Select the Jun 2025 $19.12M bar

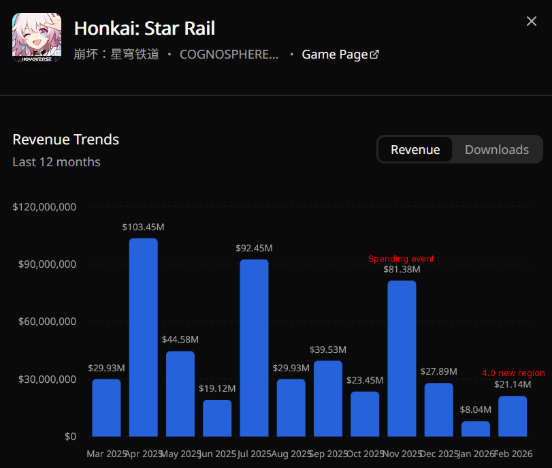pos(217,418)
